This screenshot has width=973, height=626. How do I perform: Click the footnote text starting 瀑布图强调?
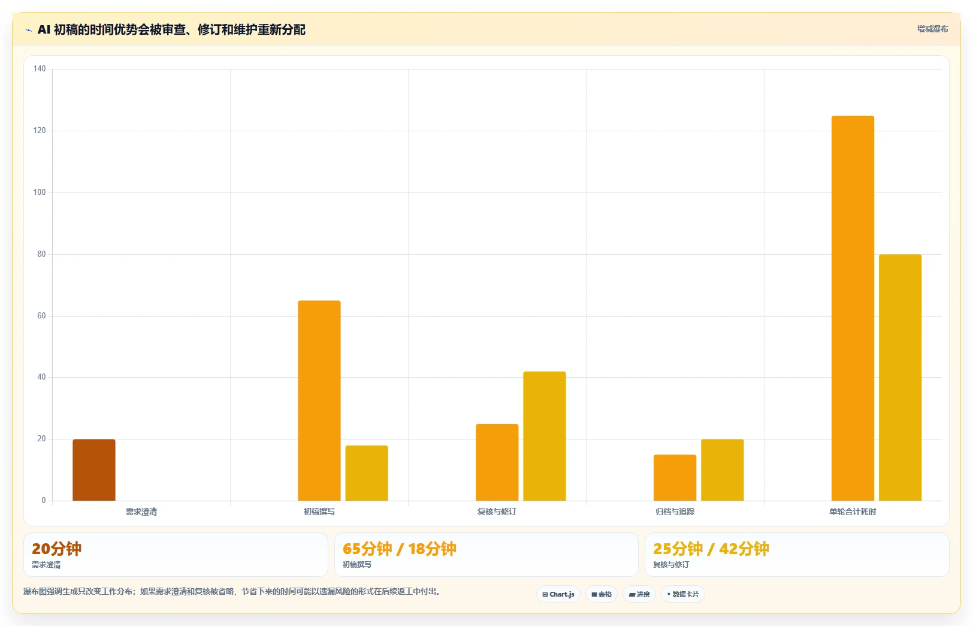pyautogui.click(x=232, y=592)
